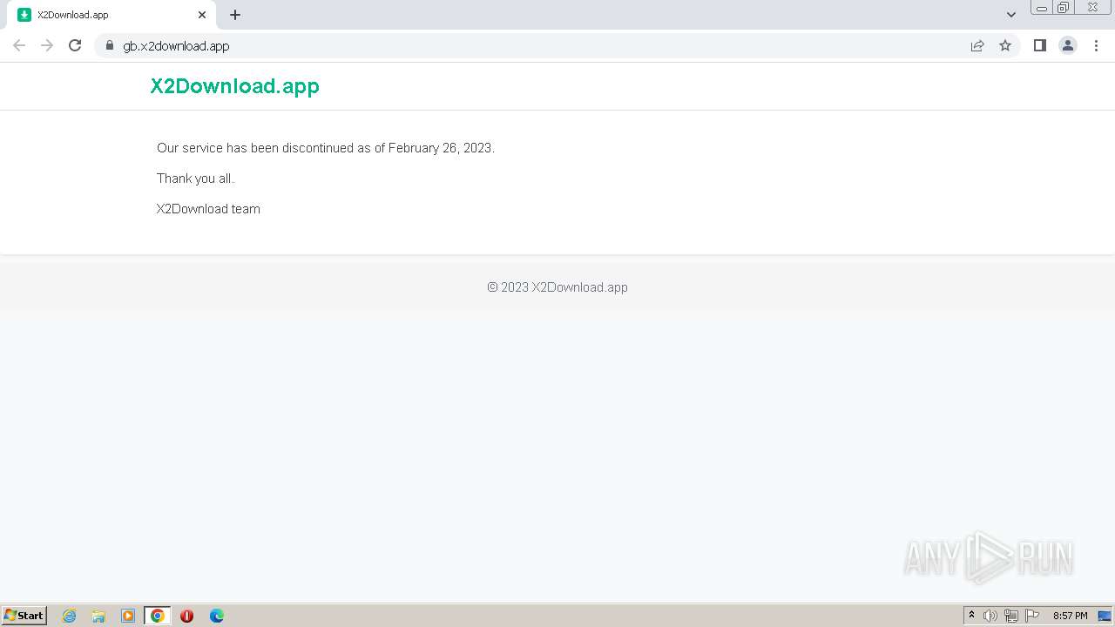The image size is (1115, 627).
Task: Go forward with the forward arrow
Action: 47,45
